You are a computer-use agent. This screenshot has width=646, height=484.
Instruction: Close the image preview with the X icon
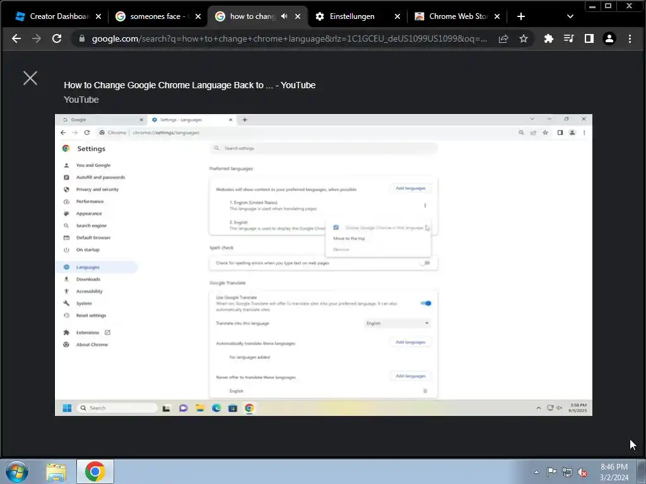click(x=30, y=78)
